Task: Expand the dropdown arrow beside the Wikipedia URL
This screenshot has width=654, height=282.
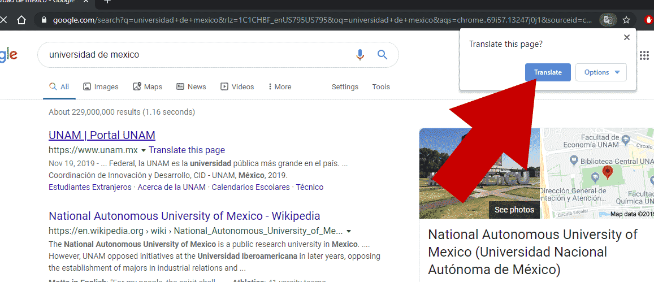Action: [x=349, y=231]
